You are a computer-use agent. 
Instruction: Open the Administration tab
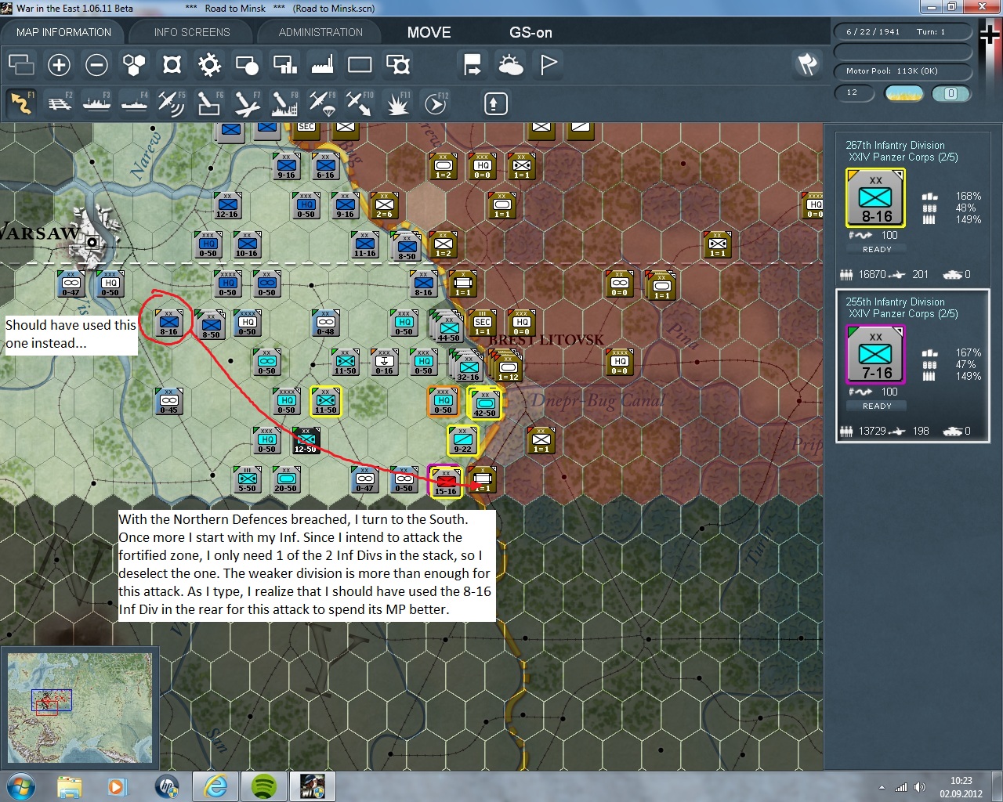[x=320, y=32]
